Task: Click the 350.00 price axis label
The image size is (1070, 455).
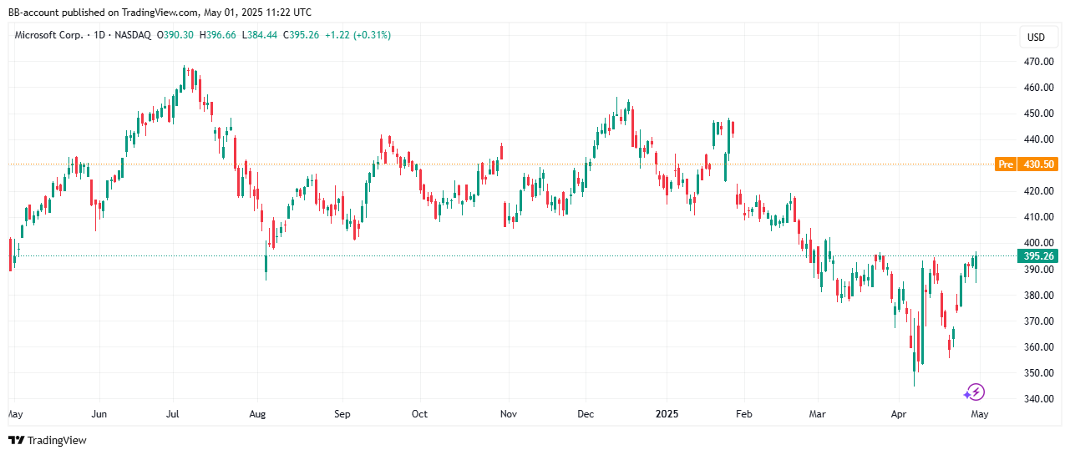Action: click(1038, 373)
